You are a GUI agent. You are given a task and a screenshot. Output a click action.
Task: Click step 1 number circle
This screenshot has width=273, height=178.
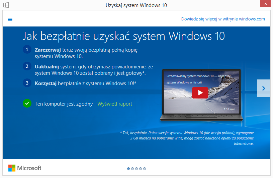27,50
